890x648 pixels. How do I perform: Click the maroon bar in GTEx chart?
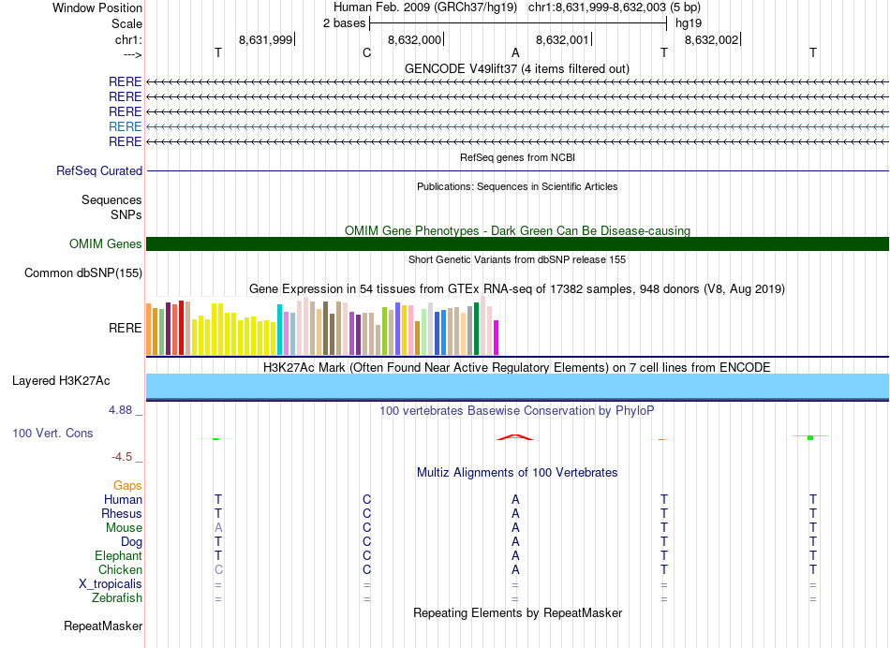[x=168, y=329]
